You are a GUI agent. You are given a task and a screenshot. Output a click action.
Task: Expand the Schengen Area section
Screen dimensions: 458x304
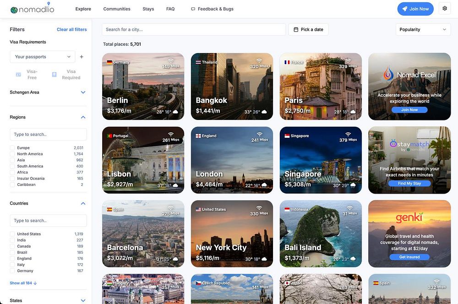click(83, 92)
